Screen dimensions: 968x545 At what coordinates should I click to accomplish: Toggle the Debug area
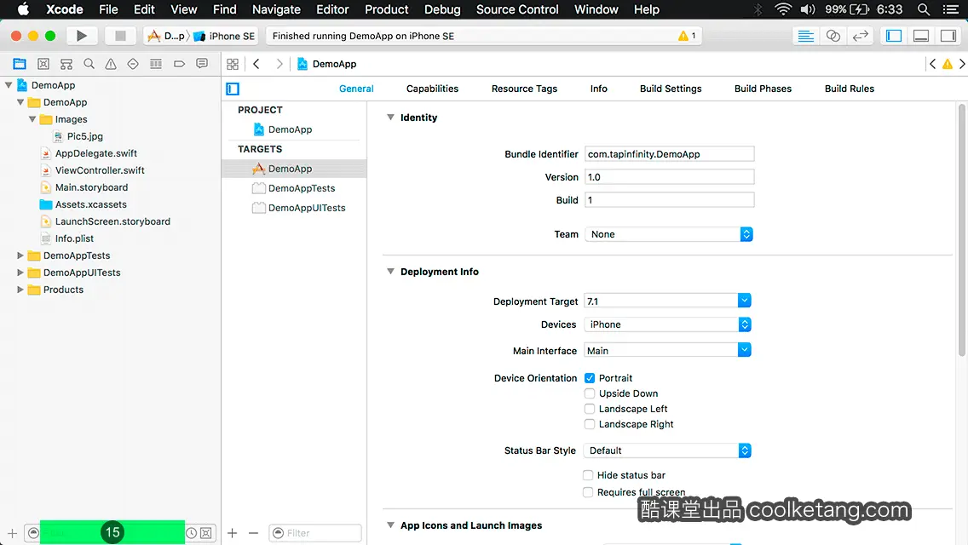coord(921,36)
